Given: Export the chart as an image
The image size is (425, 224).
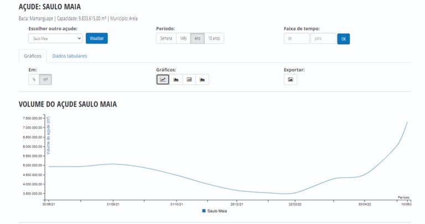Looking at the screenshot, I should click(291, 79).
